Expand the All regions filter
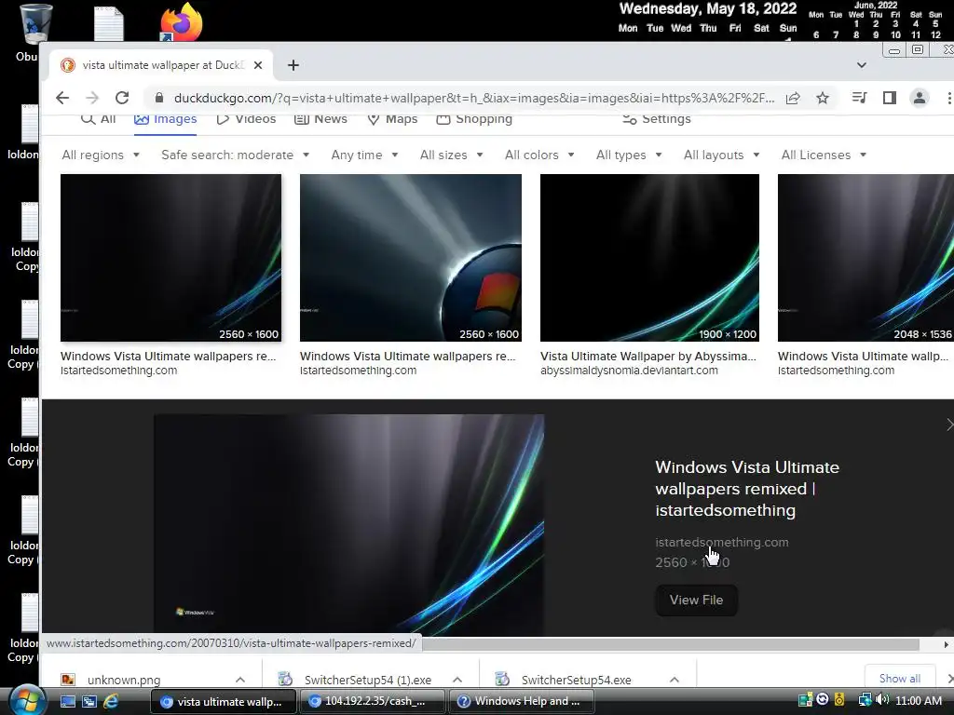The image size is (954, 715). click(x=101, y=155)
